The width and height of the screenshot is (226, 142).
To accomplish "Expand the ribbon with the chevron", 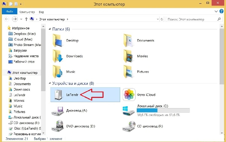I will click(216, 11).
